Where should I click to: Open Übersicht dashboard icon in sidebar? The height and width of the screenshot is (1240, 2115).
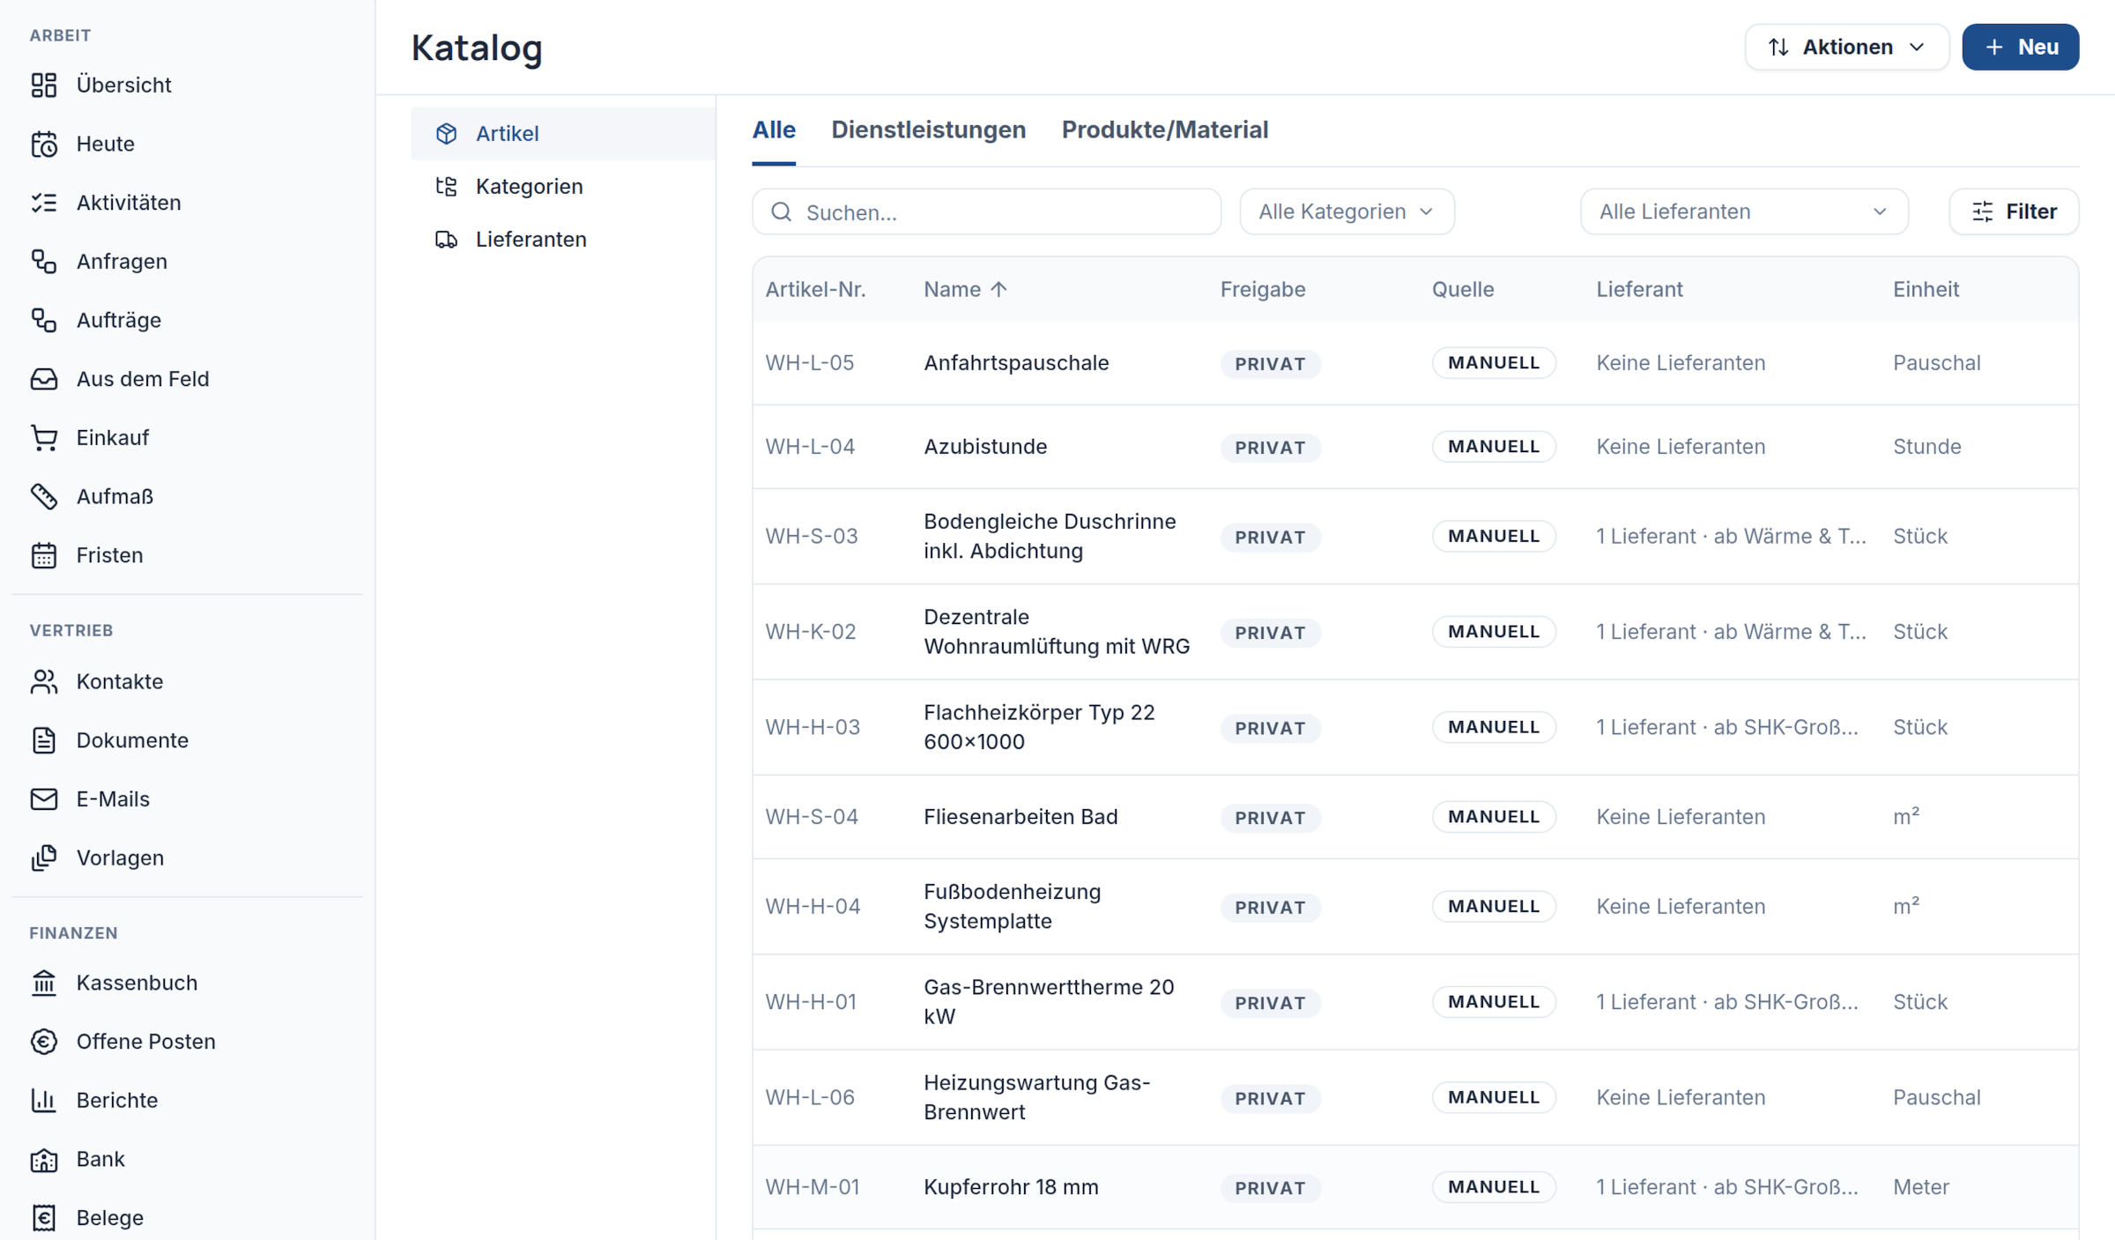click(x=44, y=85)
